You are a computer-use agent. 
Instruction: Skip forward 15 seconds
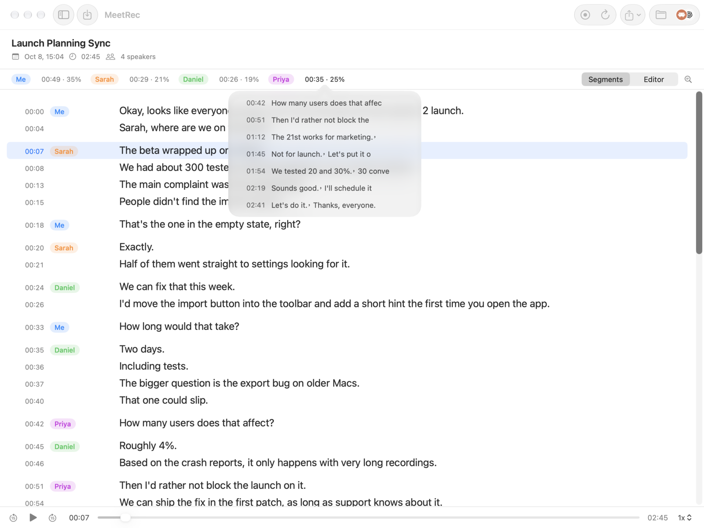[x=52, y=518]
